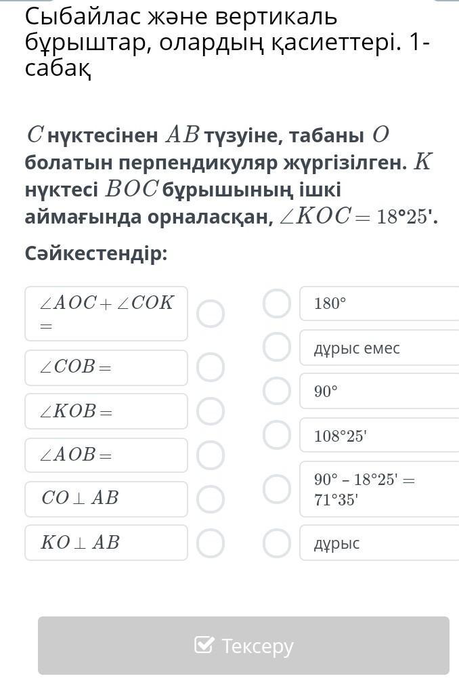Select circle beside 108°25' answer
The image size is (459, 691).
[x=277, y=435]
